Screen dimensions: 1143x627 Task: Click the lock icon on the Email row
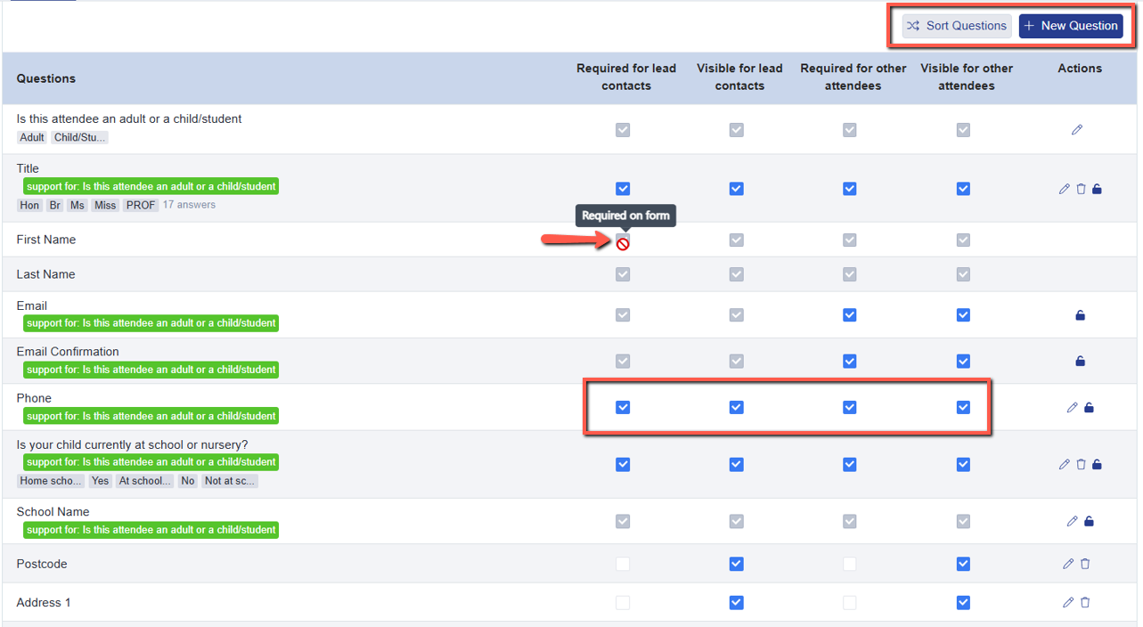click(1080, 314)
